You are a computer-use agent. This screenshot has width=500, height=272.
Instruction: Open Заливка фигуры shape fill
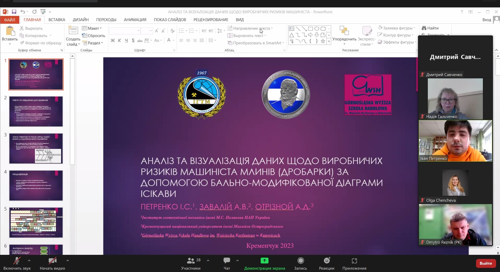click(397, 28)
